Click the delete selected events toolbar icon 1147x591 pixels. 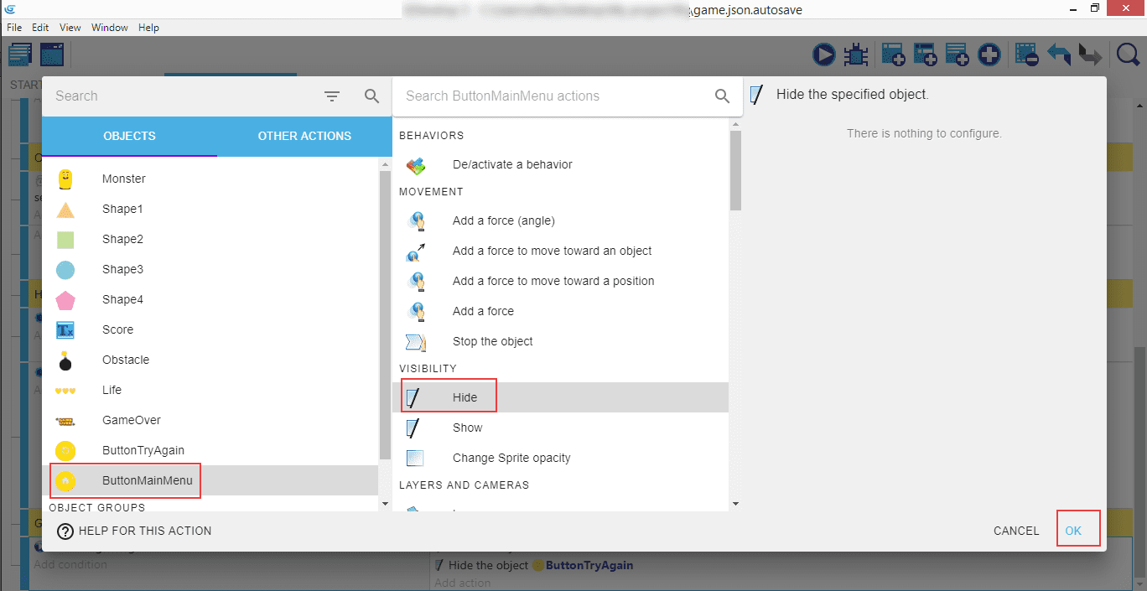pos(1026,55)
